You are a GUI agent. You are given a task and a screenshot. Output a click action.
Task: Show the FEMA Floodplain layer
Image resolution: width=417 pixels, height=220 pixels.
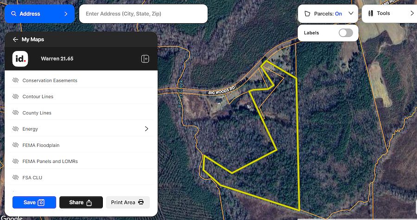[x=16, y=145]
